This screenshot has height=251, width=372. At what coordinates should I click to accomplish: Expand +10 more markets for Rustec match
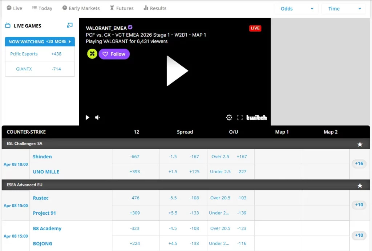pyautogui.click(x=359, y=205)
